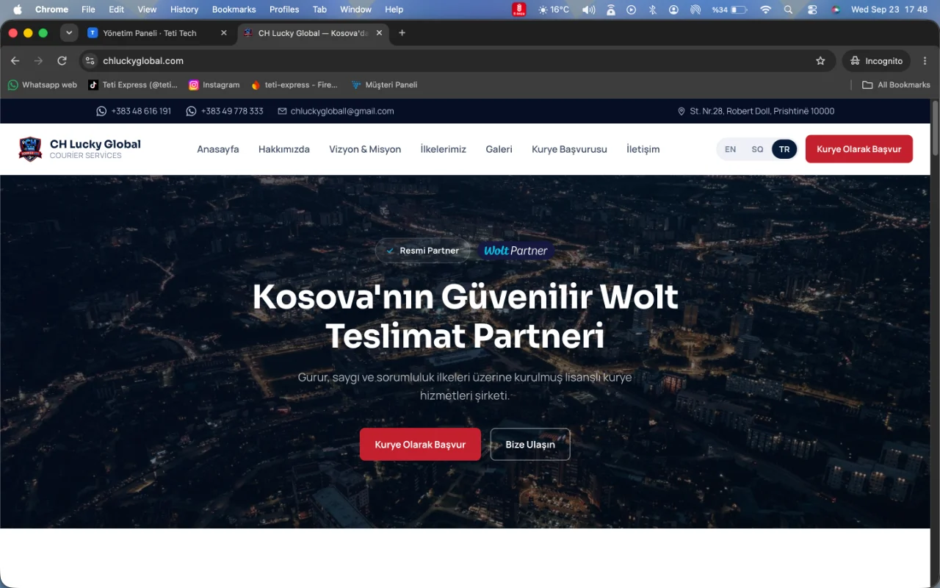Open the Müşteri Paneli bookmark

click(384, 85)
